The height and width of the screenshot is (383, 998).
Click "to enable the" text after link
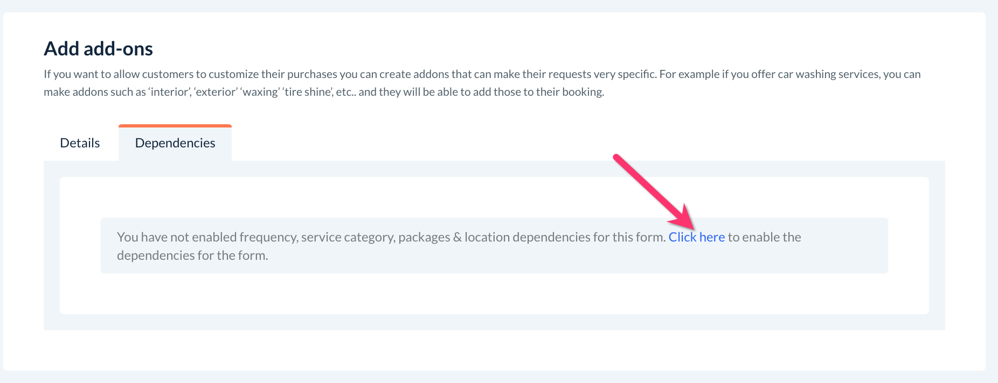pyautogui.click(x=764, y=237)
